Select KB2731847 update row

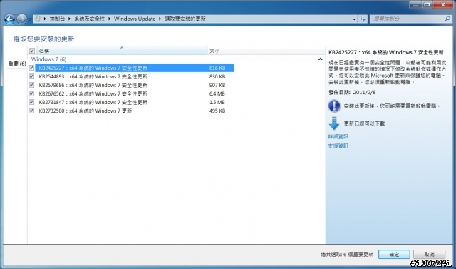pyautogui.click(x=135, y=102)
